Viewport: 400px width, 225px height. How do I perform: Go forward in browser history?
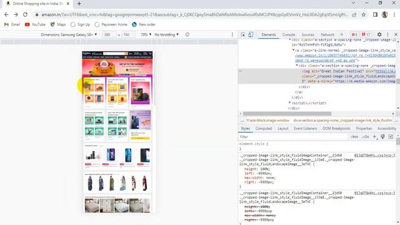[x=16, y=15]
